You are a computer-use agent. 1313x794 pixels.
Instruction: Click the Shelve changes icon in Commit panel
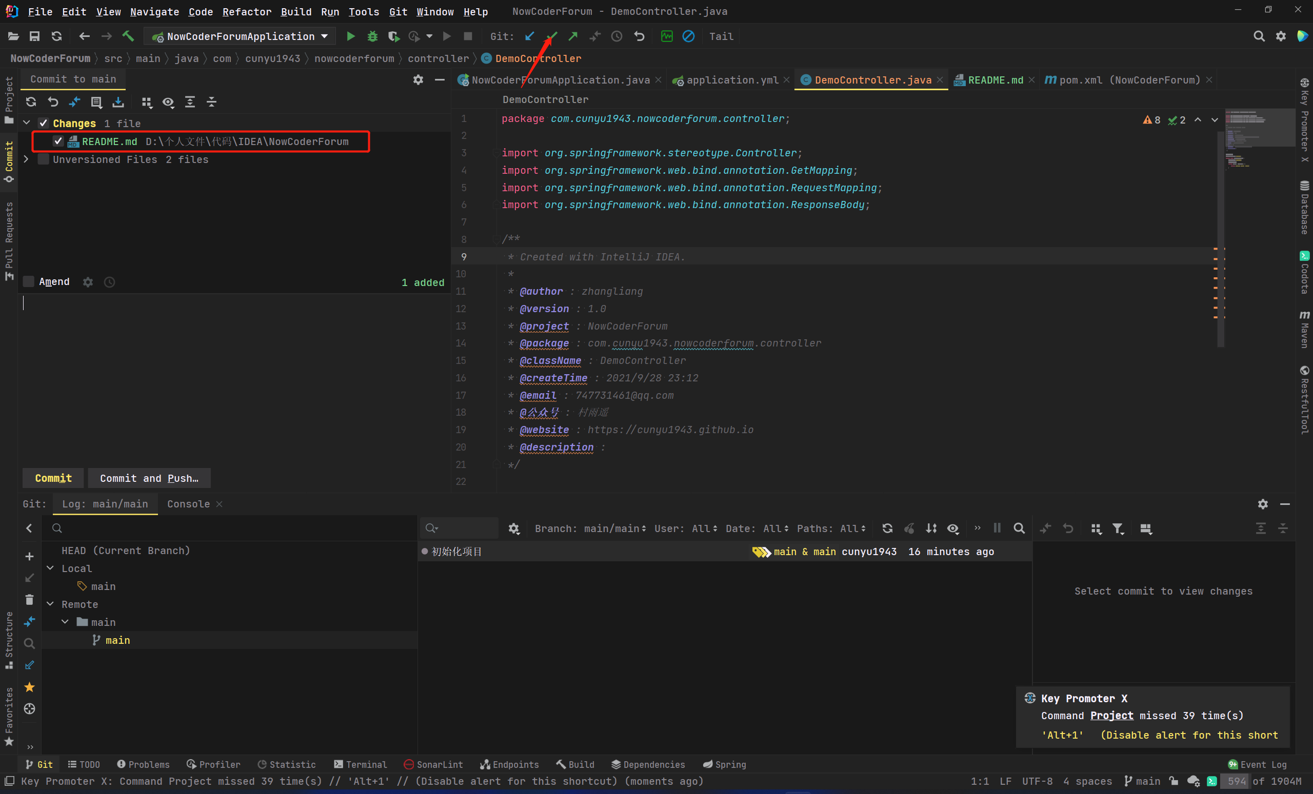118,101
